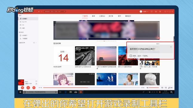Open the daily recommendation card showing 14
Viewport: 193px width, 108px height.
(x=63, y=56)
